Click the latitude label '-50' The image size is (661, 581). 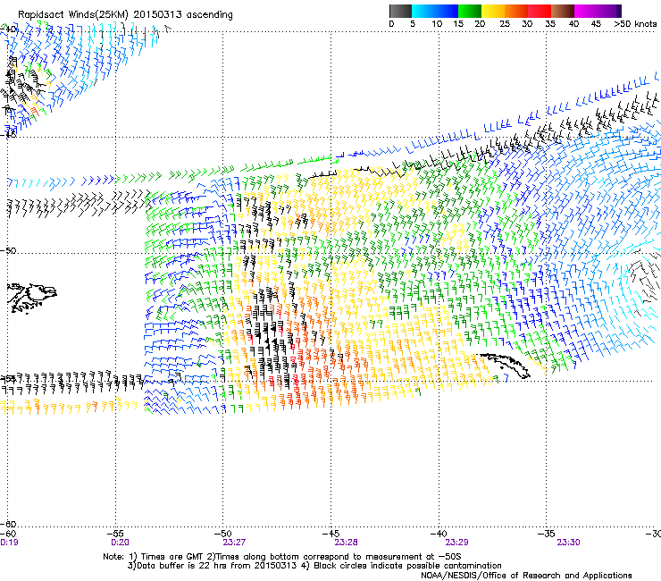pos(8,251)
